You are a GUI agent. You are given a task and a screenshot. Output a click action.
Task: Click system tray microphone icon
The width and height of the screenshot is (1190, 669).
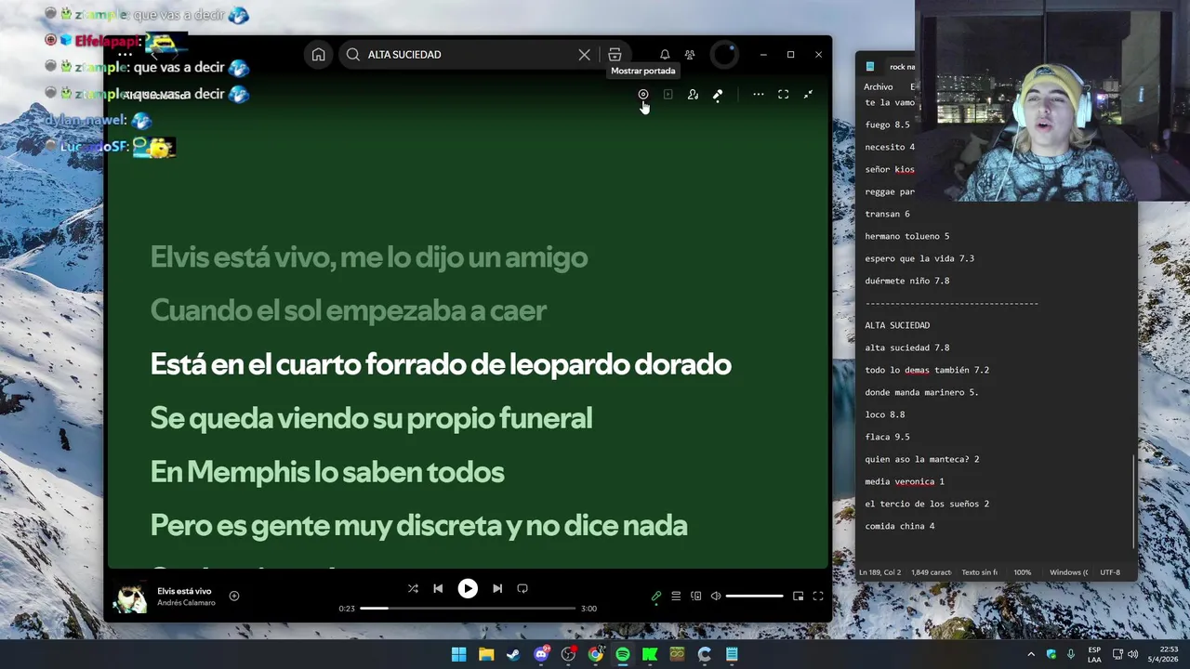tap(1071, 654)
